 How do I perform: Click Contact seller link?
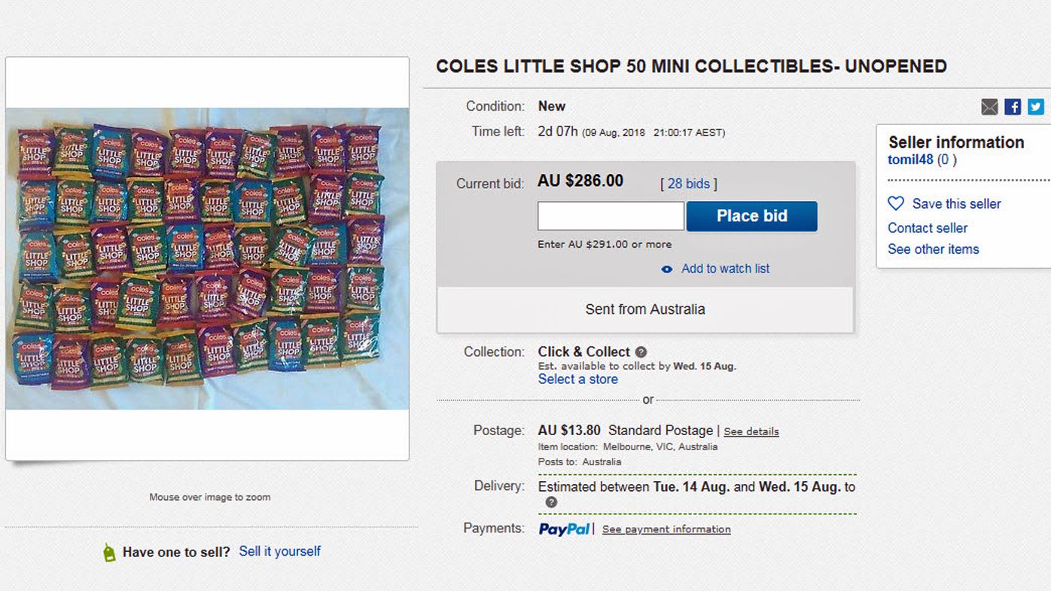(x=928, y=228)
